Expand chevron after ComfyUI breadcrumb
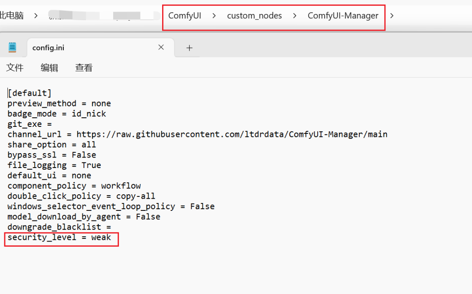The width and height of the screenshot is (472, 294). (214, 16)
